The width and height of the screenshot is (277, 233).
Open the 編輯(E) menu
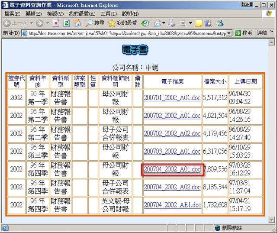(x=34, y=13)
